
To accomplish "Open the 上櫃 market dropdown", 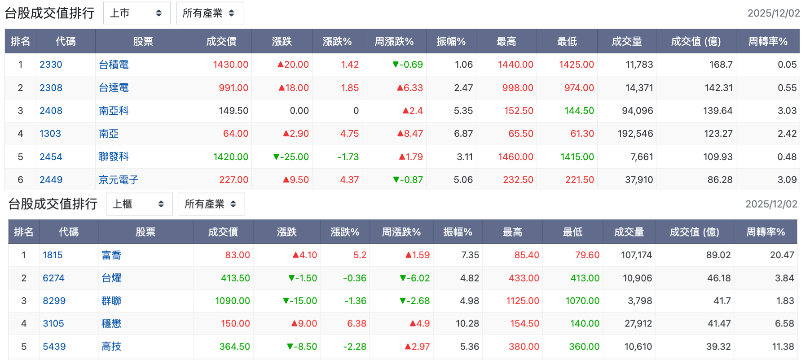I will pyautogui.click(x=139, y=204).
